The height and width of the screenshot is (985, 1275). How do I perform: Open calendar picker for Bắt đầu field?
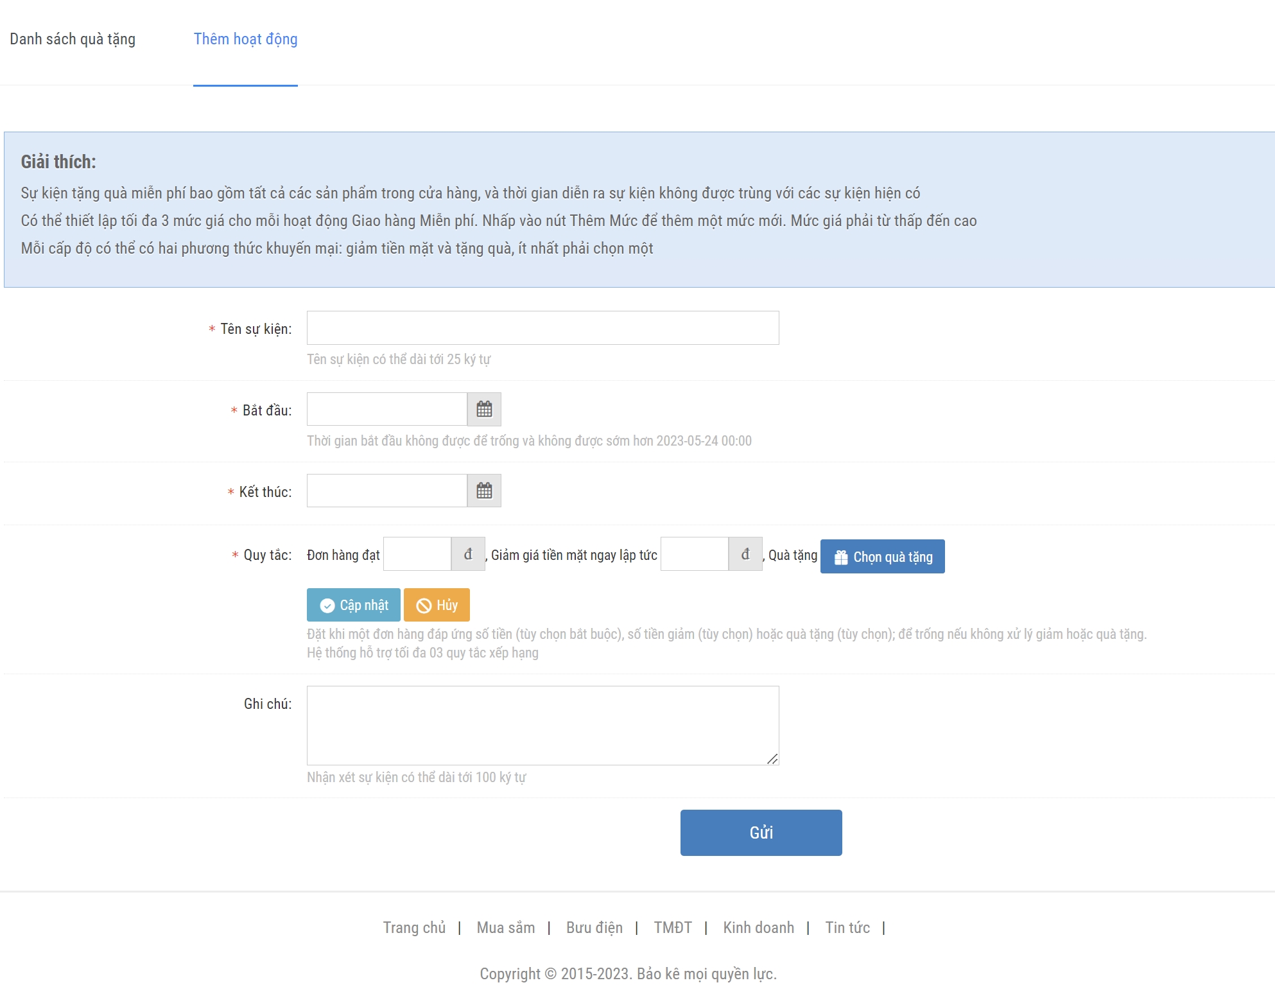[x=484, y=409]
